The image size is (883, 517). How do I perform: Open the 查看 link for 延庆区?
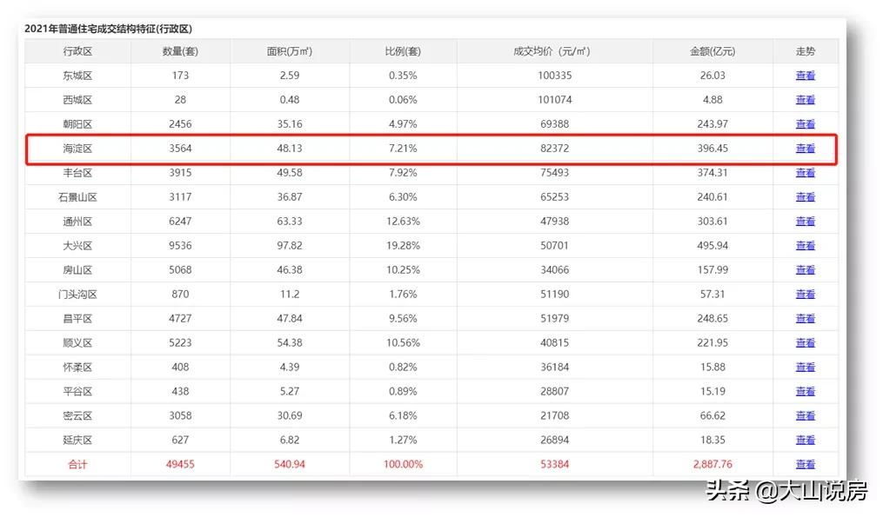tap(805, 440)
